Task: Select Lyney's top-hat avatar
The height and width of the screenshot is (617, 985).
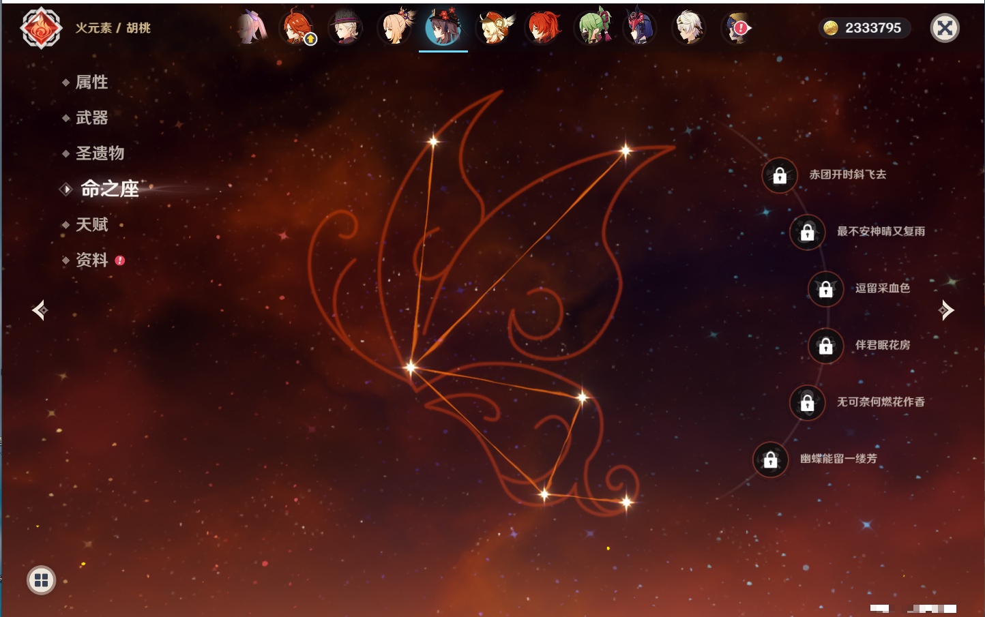Action: [x=346, y=28]
